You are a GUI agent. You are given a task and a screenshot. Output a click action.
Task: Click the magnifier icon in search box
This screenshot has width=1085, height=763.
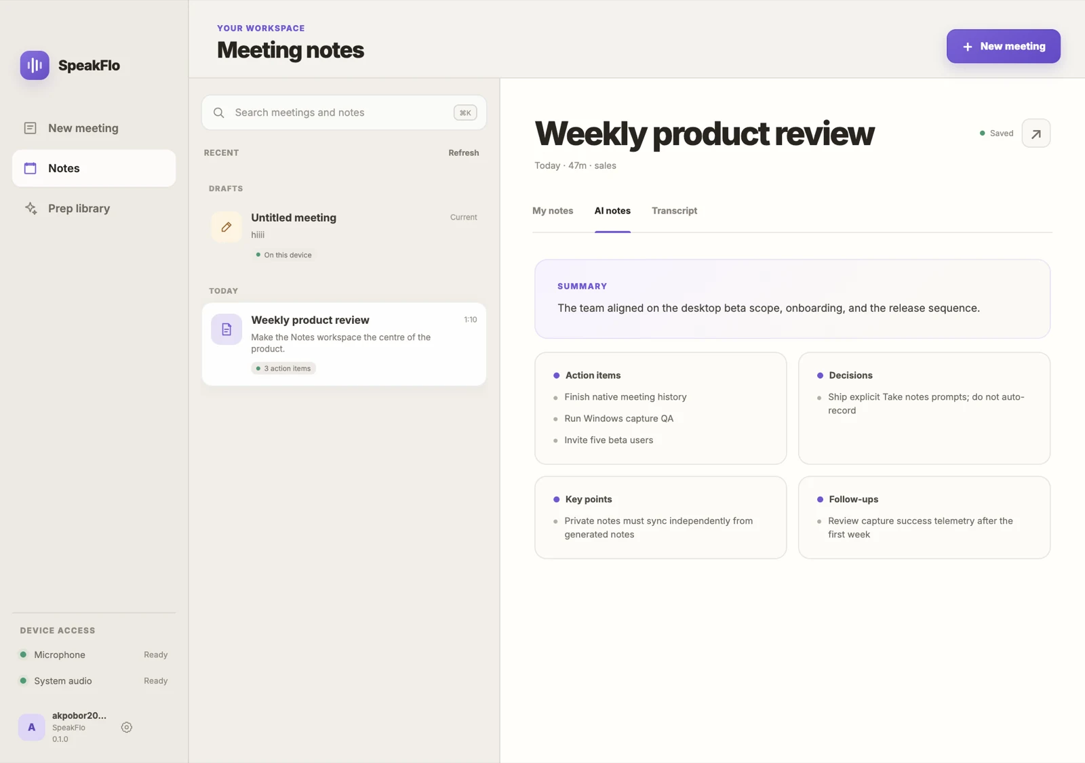point(218,112)
